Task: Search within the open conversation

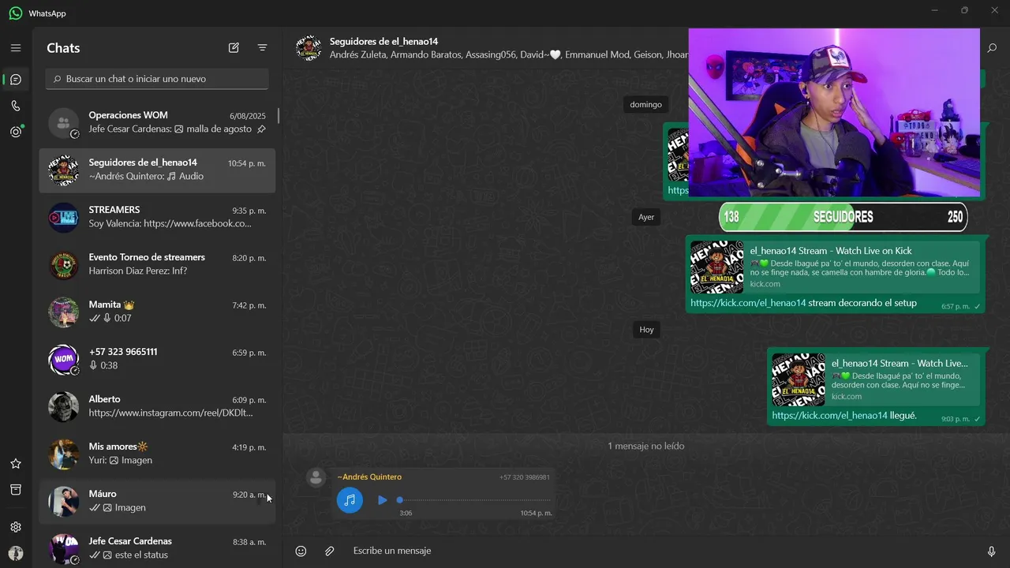Action: click(992, 48)
